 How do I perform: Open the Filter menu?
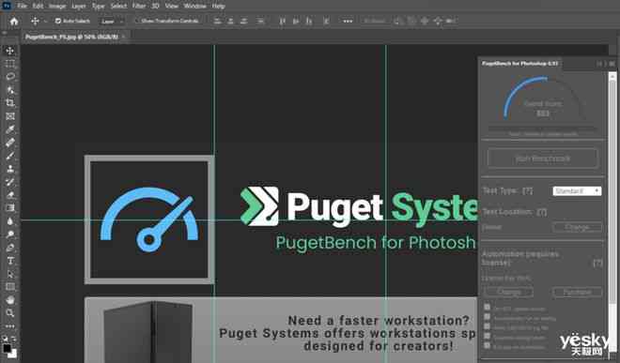[139, 6]
